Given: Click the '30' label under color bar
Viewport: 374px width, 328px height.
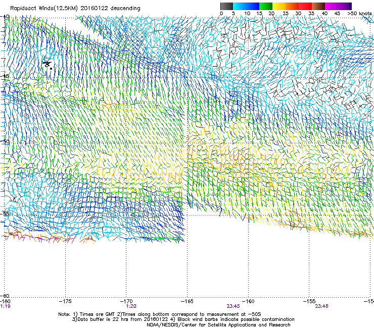Looking at the screenshot, I should pyautogui.click(x=298, y=14).
